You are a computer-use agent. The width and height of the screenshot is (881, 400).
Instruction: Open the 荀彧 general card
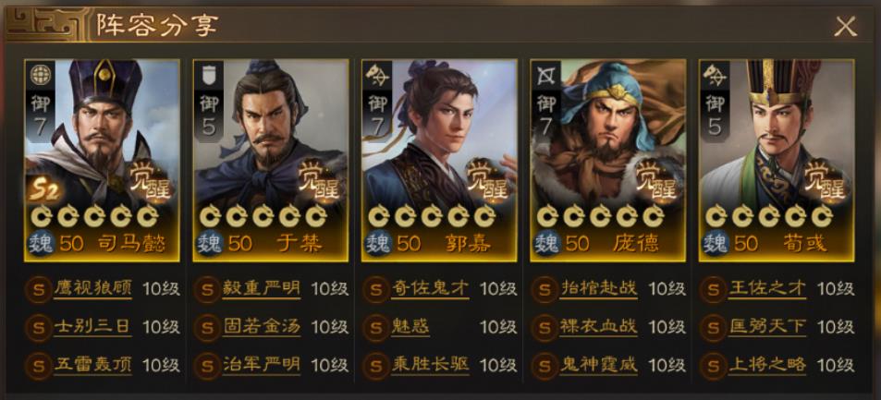click(776, 161)
